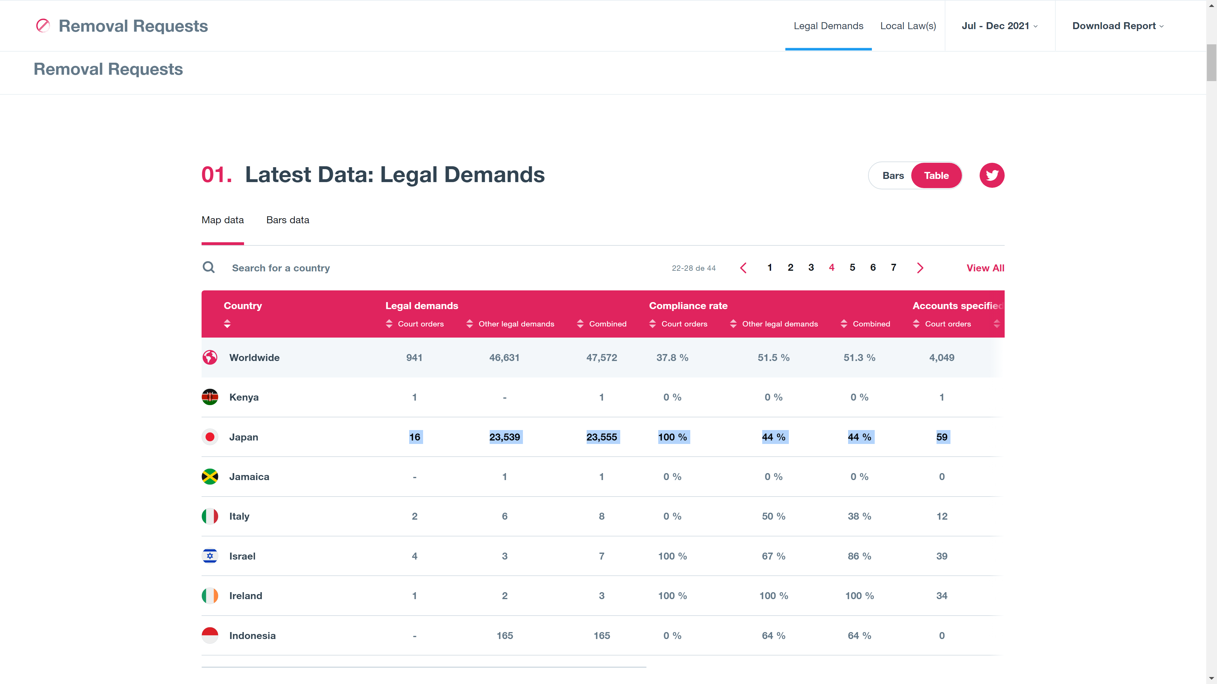Click the page vertical scrollbar thumb
This screenshot has height=684, width=1217.
[1211, 62]
